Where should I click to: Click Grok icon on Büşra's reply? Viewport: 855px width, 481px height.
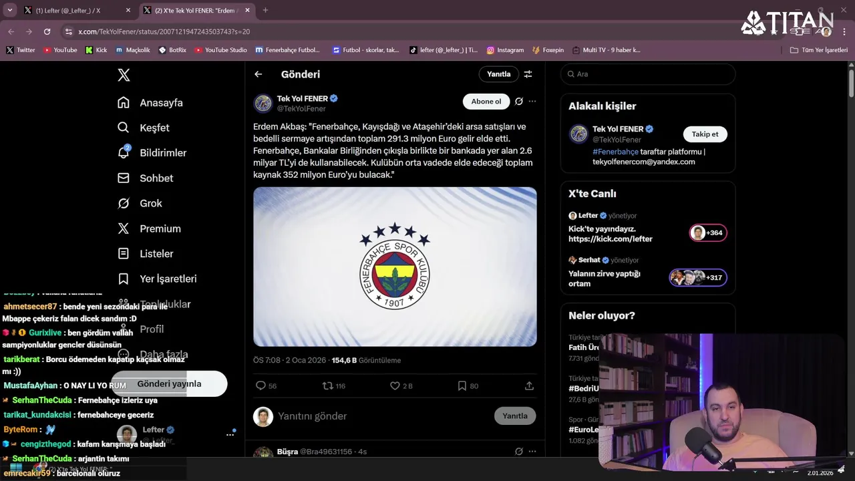pyautogui.click(x=518, y=452)
